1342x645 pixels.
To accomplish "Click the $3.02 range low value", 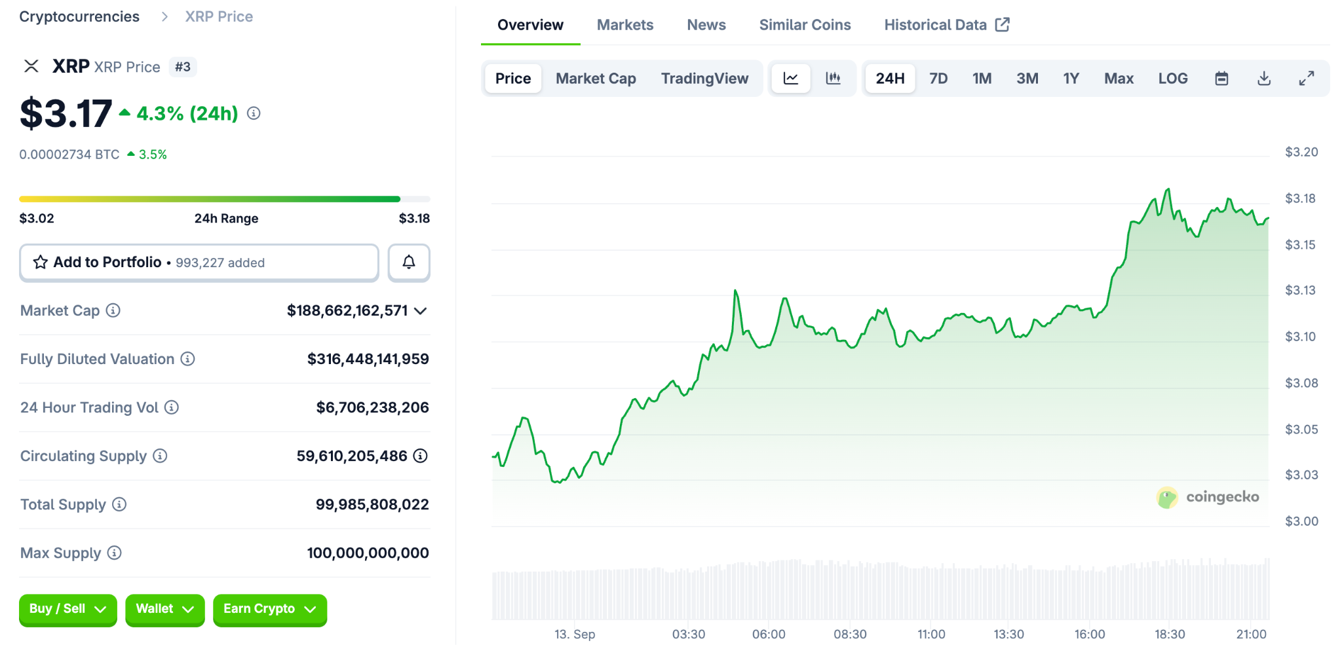I will pos(37,218).
